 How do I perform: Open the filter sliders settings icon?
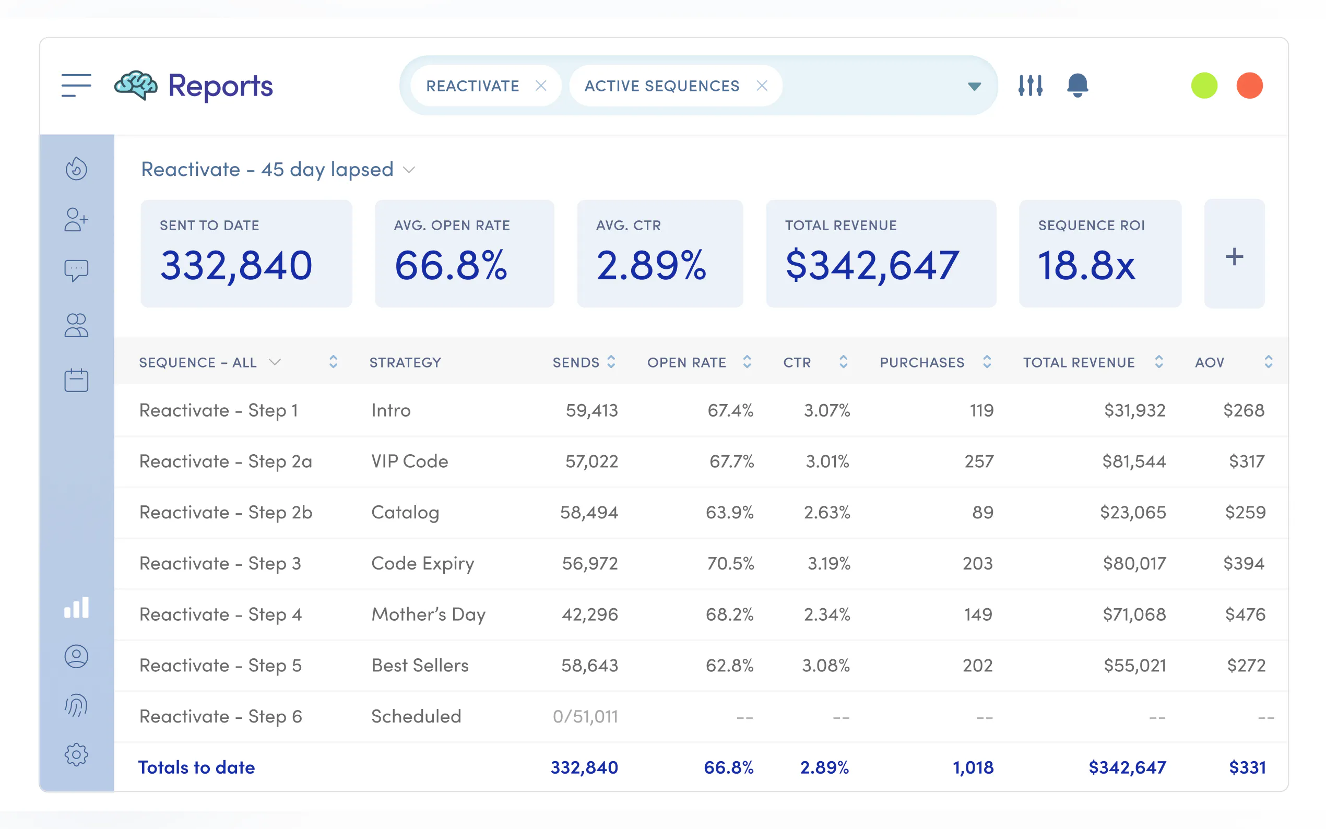1030,86
